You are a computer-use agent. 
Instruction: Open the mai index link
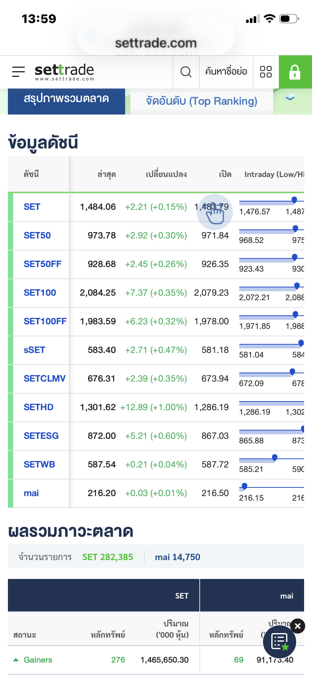click(31, 493)
